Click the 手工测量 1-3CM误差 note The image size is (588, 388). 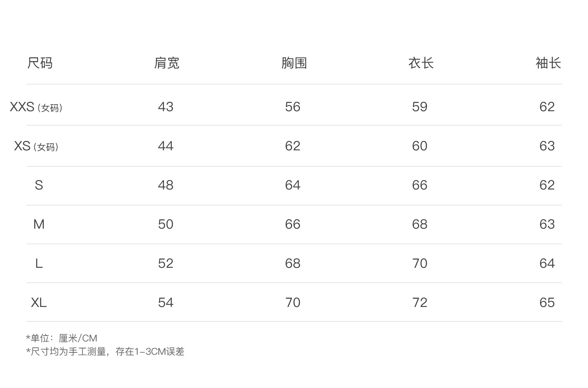(105, 352)
